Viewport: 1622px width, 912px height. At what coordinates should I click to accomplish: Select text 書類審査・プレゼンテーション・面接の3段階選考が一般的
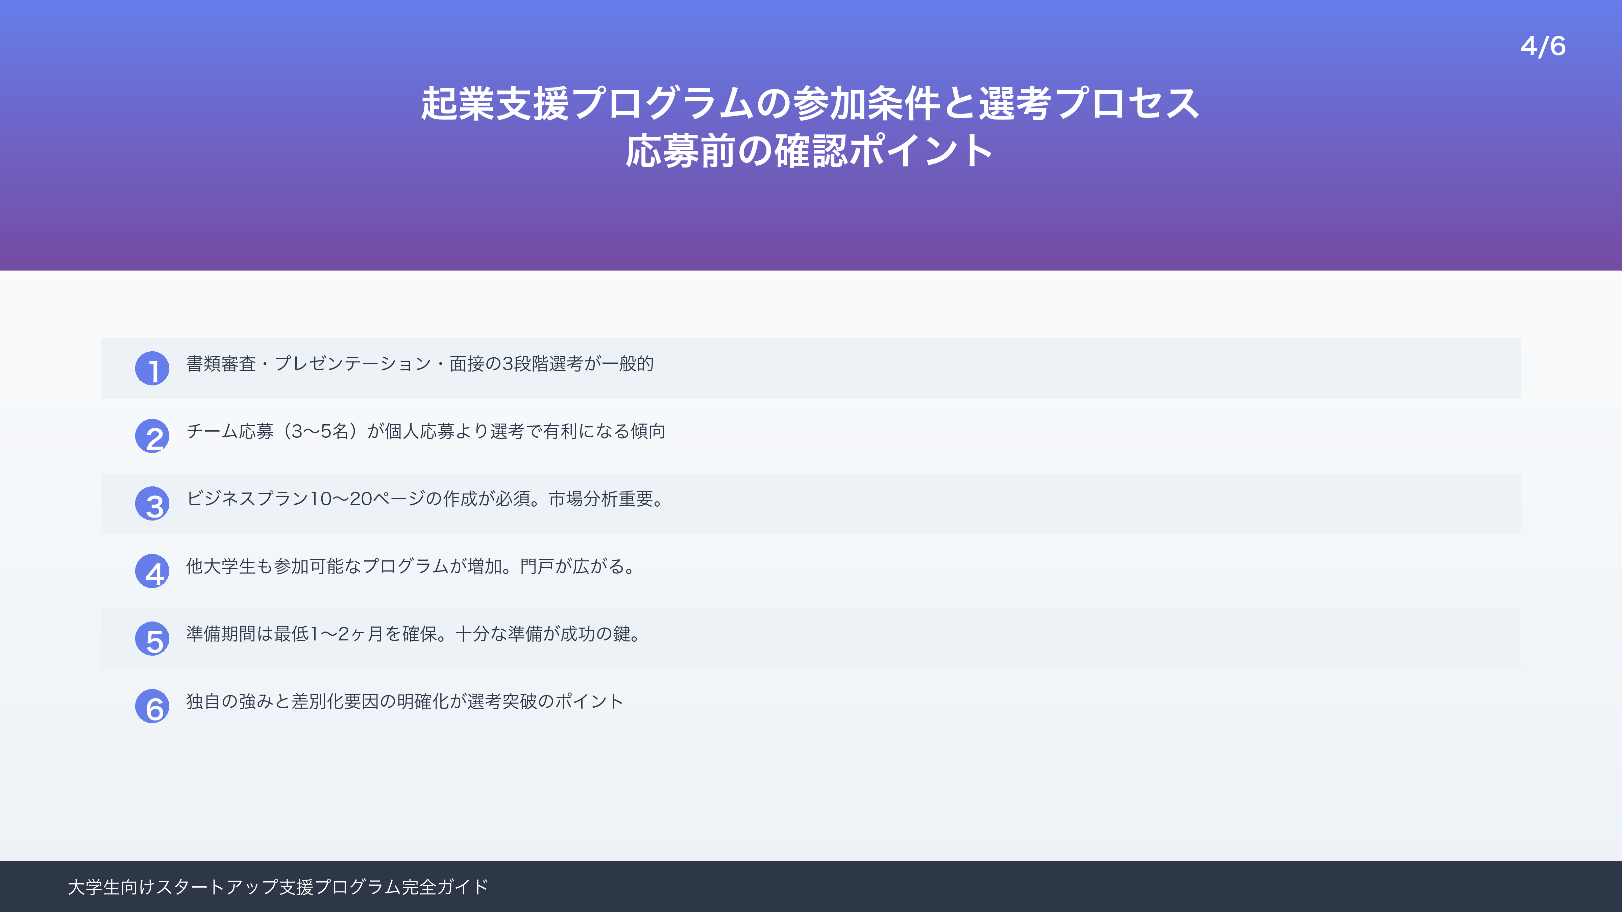[420, 364]
